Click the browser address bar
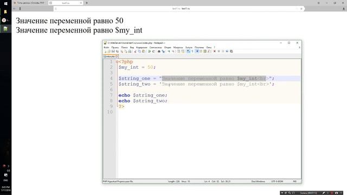Screen dimensions: 347x195 point(179,9)
